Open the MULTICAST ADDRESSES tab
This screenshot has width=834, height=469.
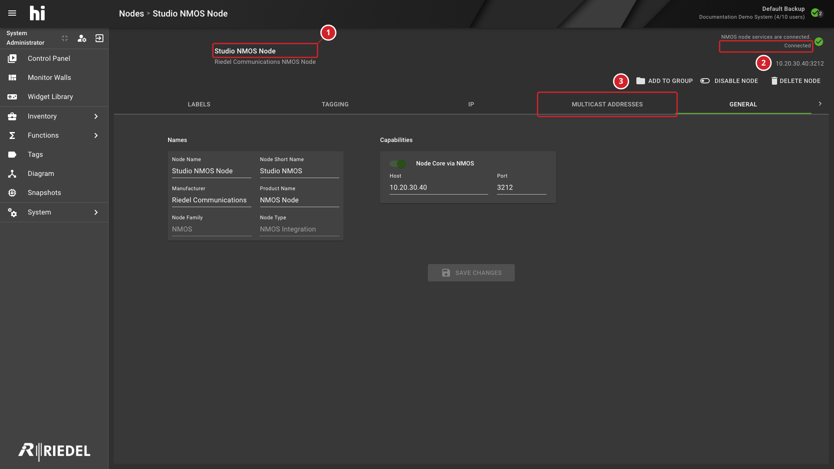point(607,104)
